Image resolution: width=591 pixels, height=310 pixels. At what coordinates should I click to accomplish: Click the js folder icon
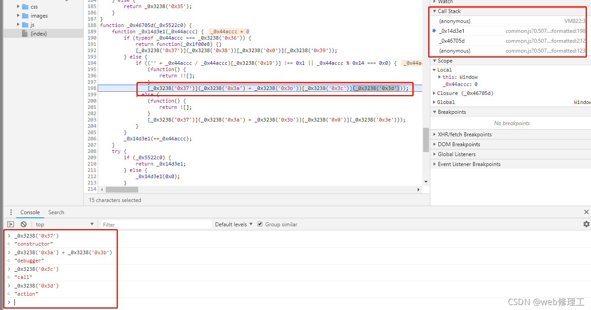(26, 25)
